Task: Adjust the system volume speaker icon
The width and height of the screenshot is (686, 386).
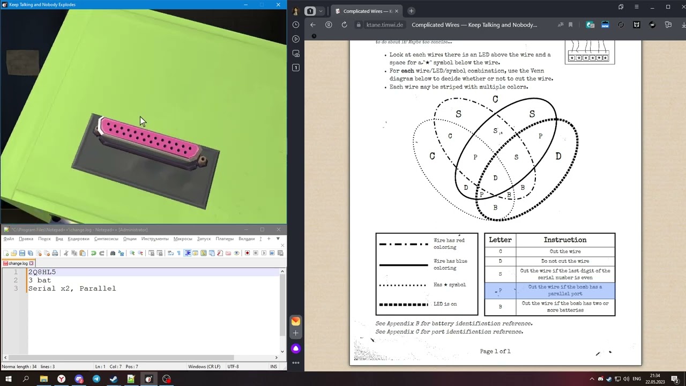Action: 626,379
